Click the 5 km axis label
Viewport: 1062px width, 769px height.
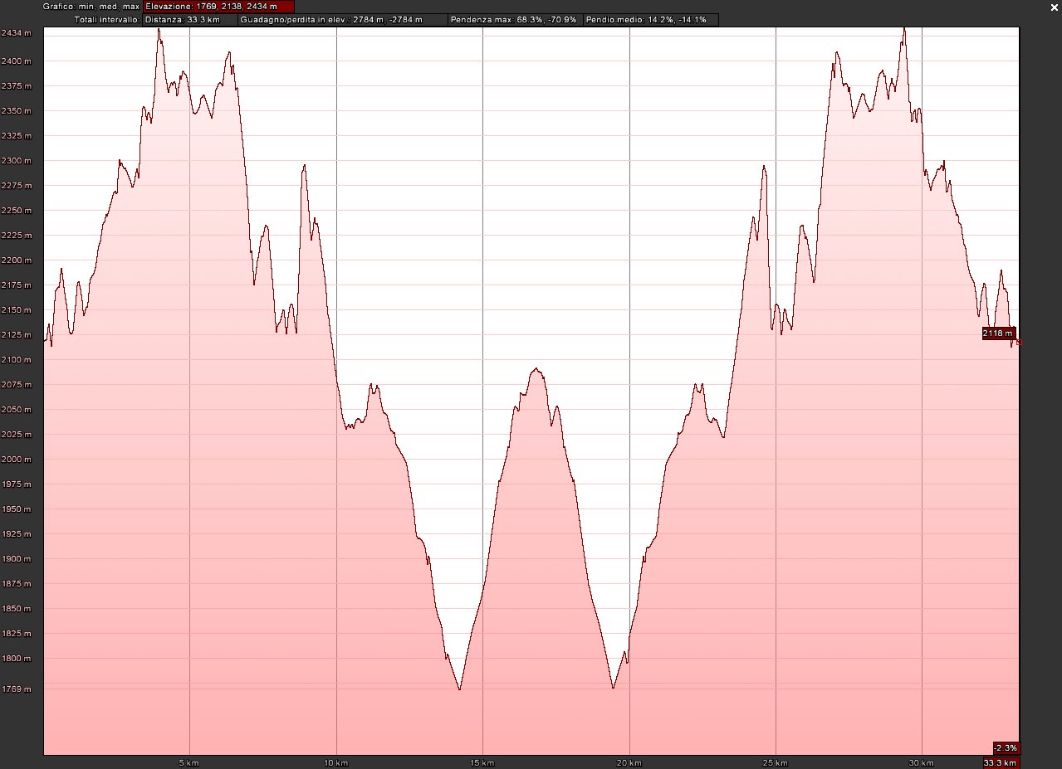tap(189, 762)
